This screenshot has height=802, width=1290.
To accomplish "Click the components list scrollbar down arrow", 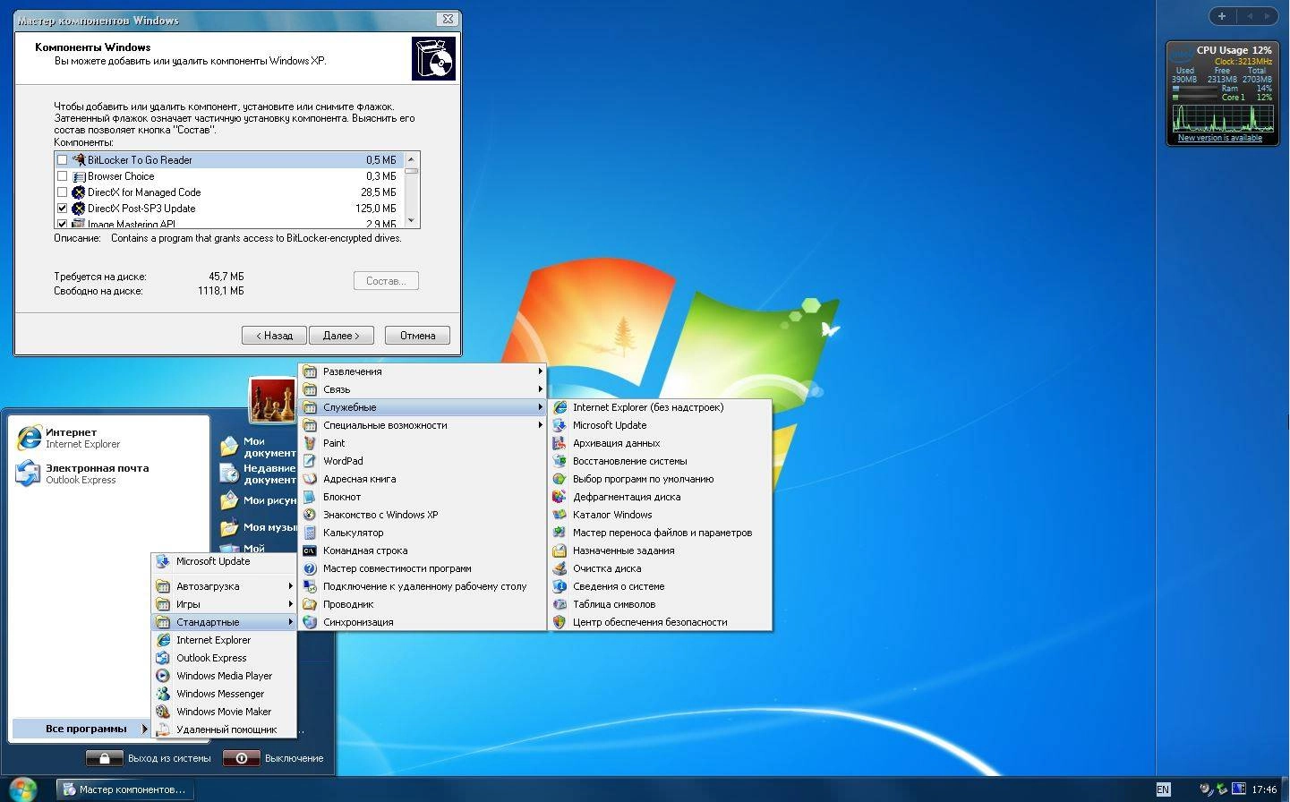I will click(x=411, y=220).
